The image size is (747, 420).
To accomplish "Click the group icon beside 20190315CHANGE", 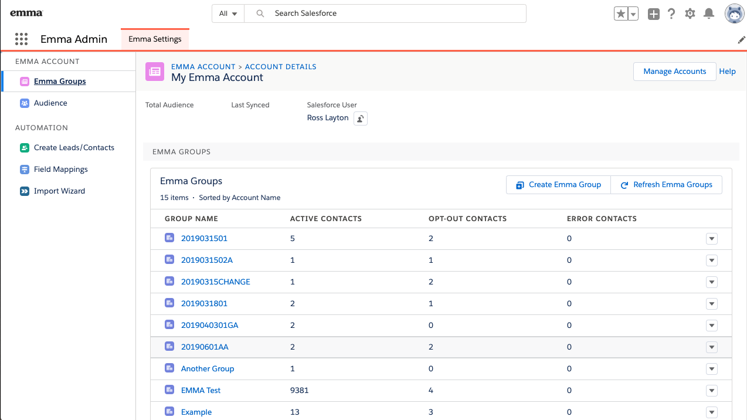I will (169, 281).
